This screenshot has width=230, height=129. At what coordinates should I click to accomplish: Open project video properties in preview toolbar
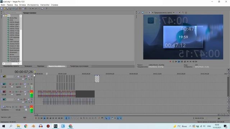pos(139,13)
